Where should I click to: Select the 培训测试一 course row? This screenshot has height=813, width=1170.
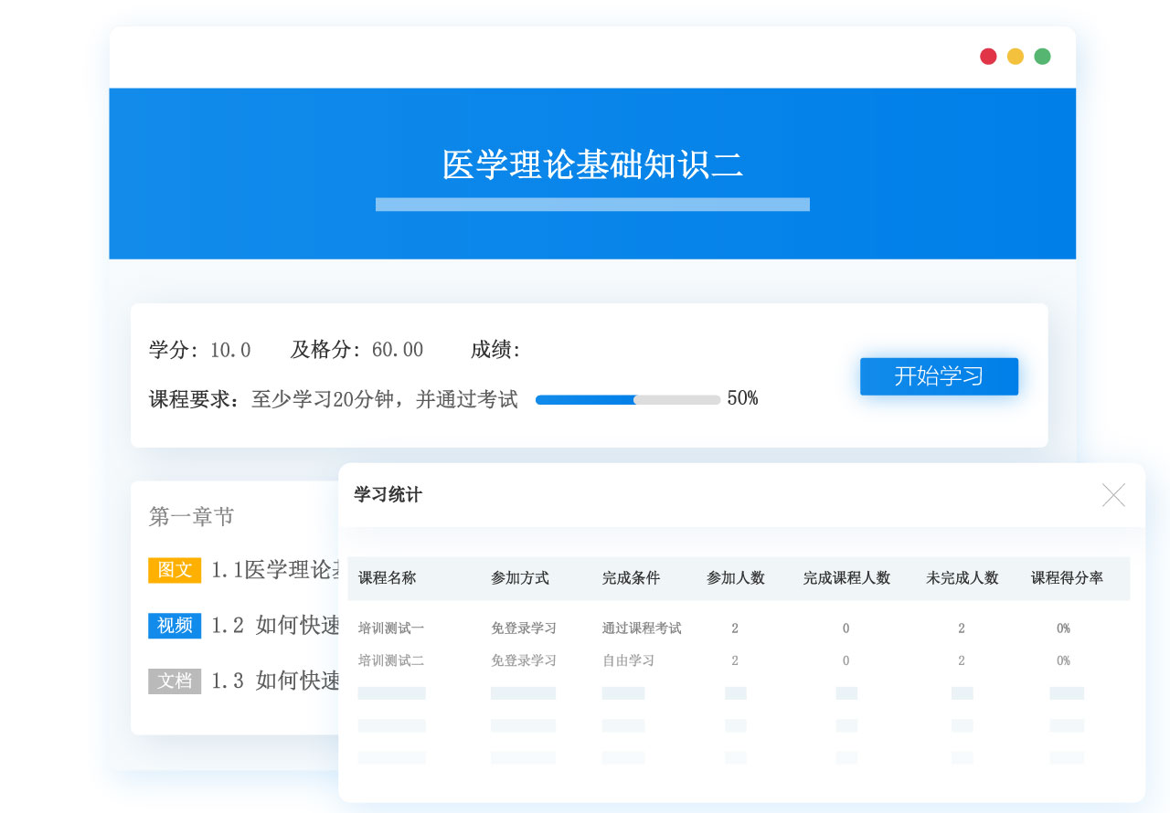point(391,628)
